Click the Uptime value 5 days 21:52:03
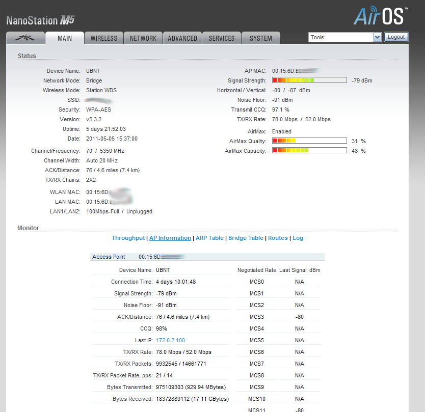 (x=106, y=129)
